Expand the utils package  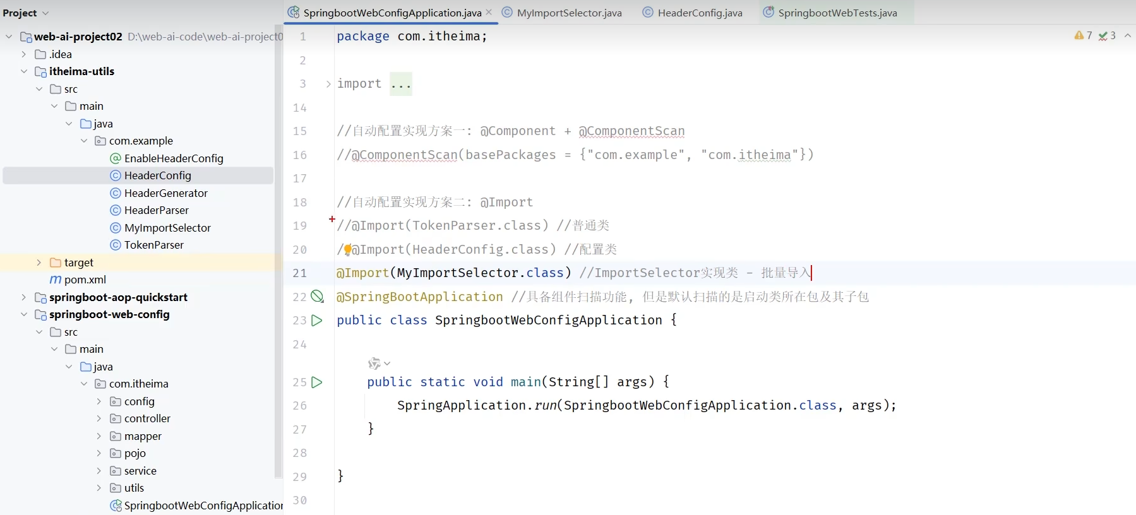tap(99, 488)
